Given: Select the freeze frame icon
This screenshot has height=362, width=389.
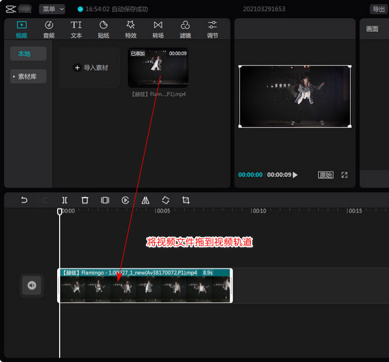Looking at the screenshot, I should point(105,200).
